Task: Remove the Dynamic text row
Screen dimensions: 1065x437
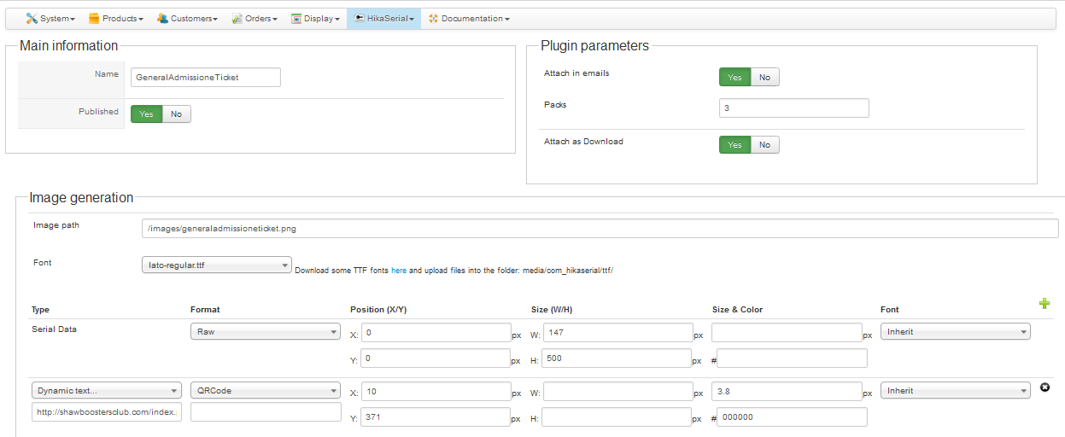Action: [1044, 387]
